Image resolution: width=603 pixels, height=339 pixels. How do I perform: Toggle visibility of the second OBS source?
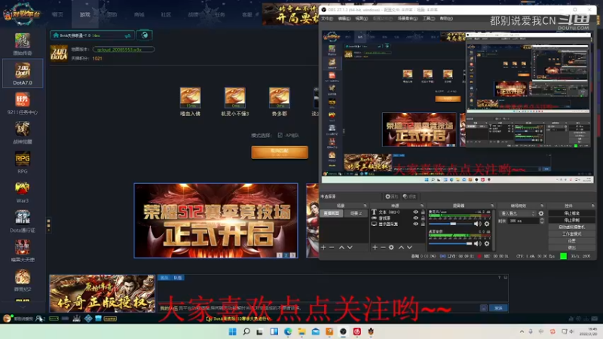[x=416, y=218]
